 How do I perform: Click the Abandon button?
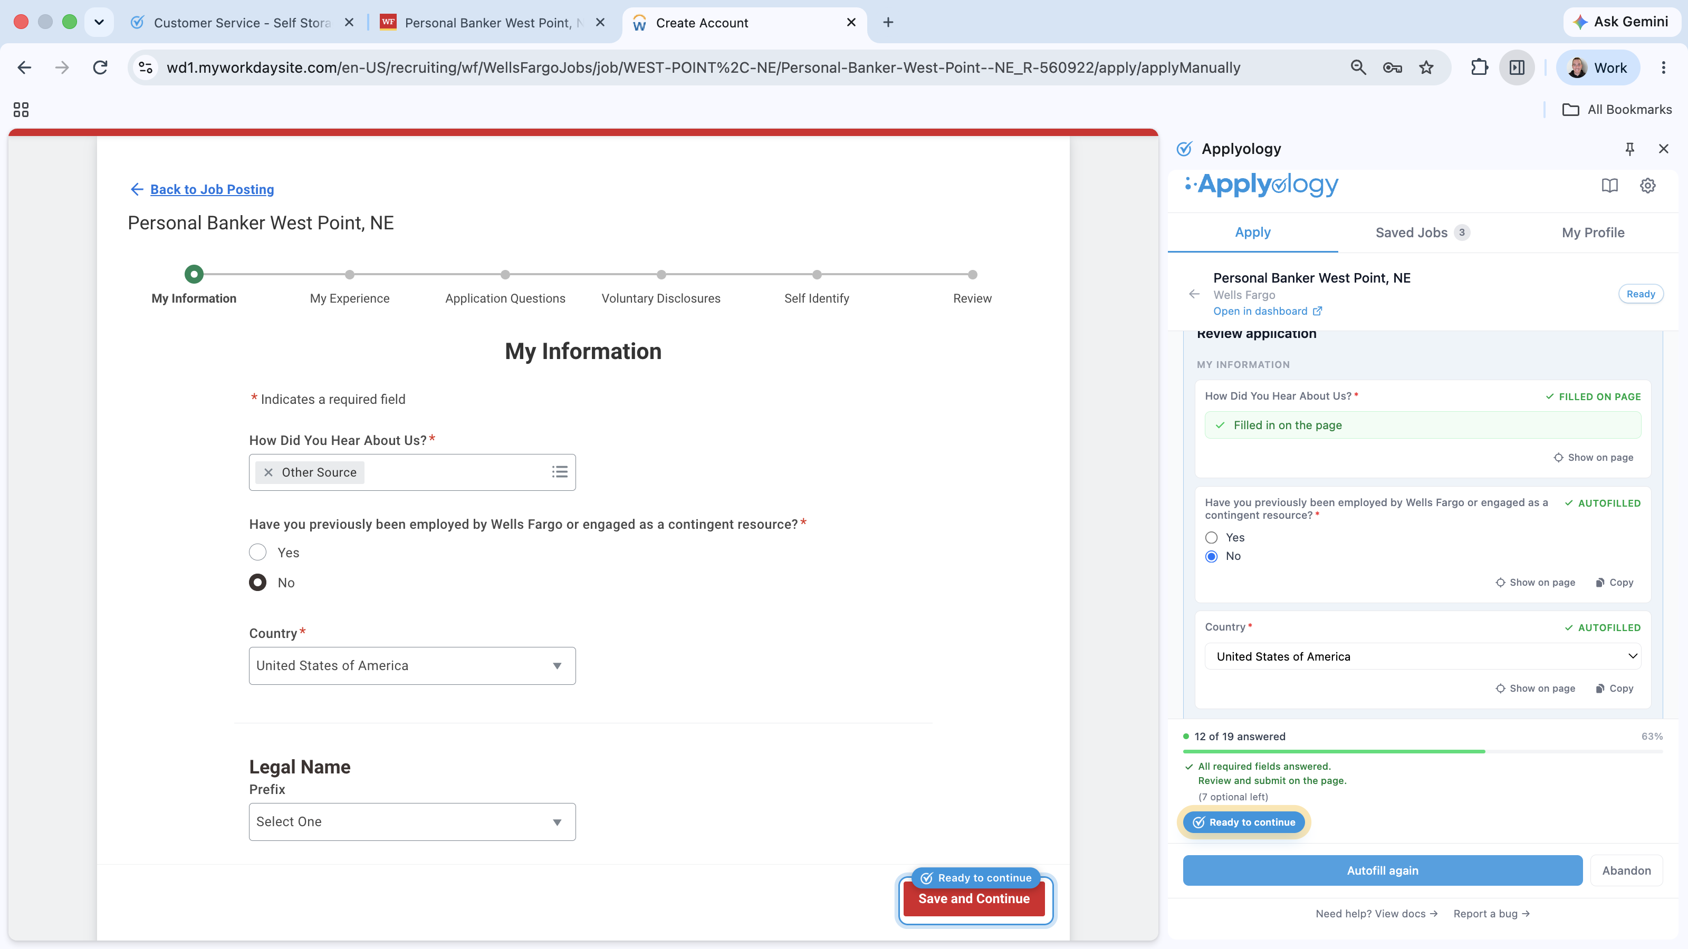coord(1626,870)
